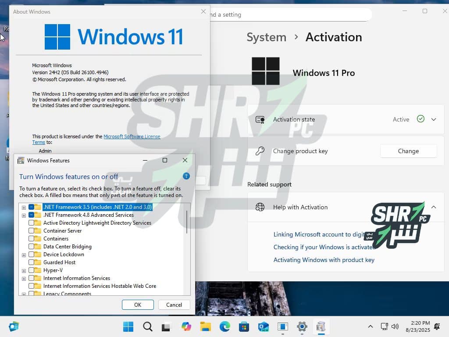Click the Windows Features title bar icon
Image resolution: width=449 pixels, height=337 pixels.
(x=21, y=161)
